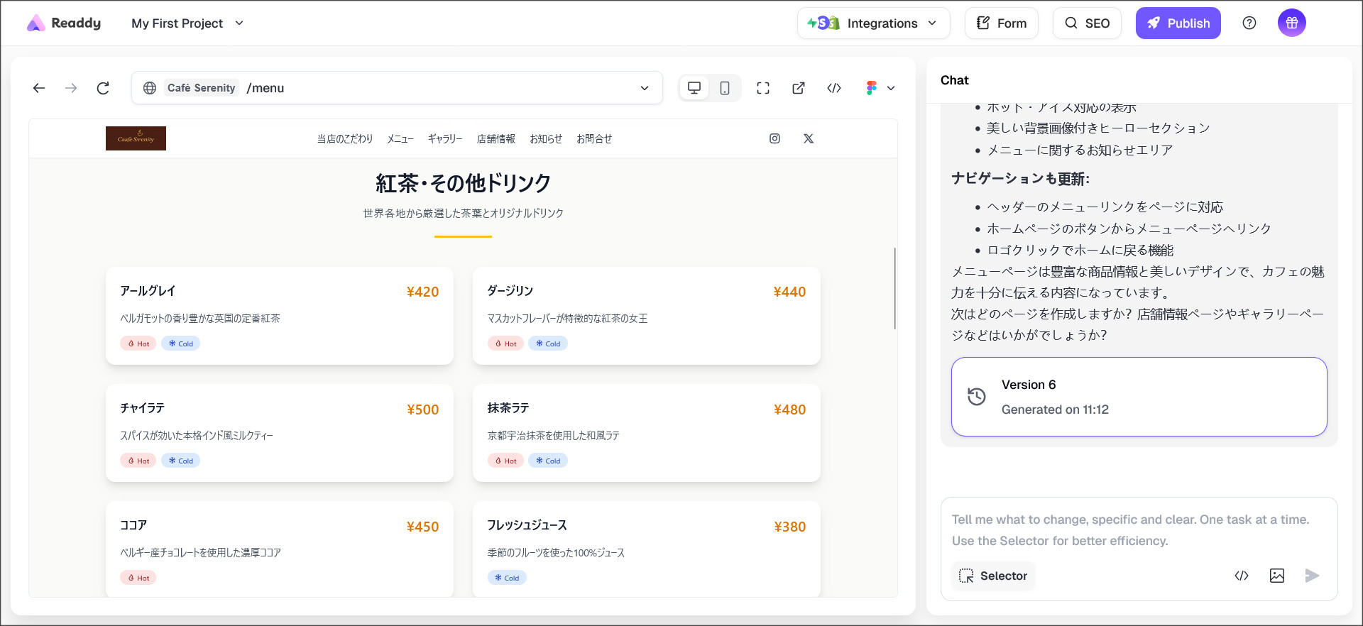Reload the preview page
Viewport: 1363px width, 626px height.
point(103,88)
